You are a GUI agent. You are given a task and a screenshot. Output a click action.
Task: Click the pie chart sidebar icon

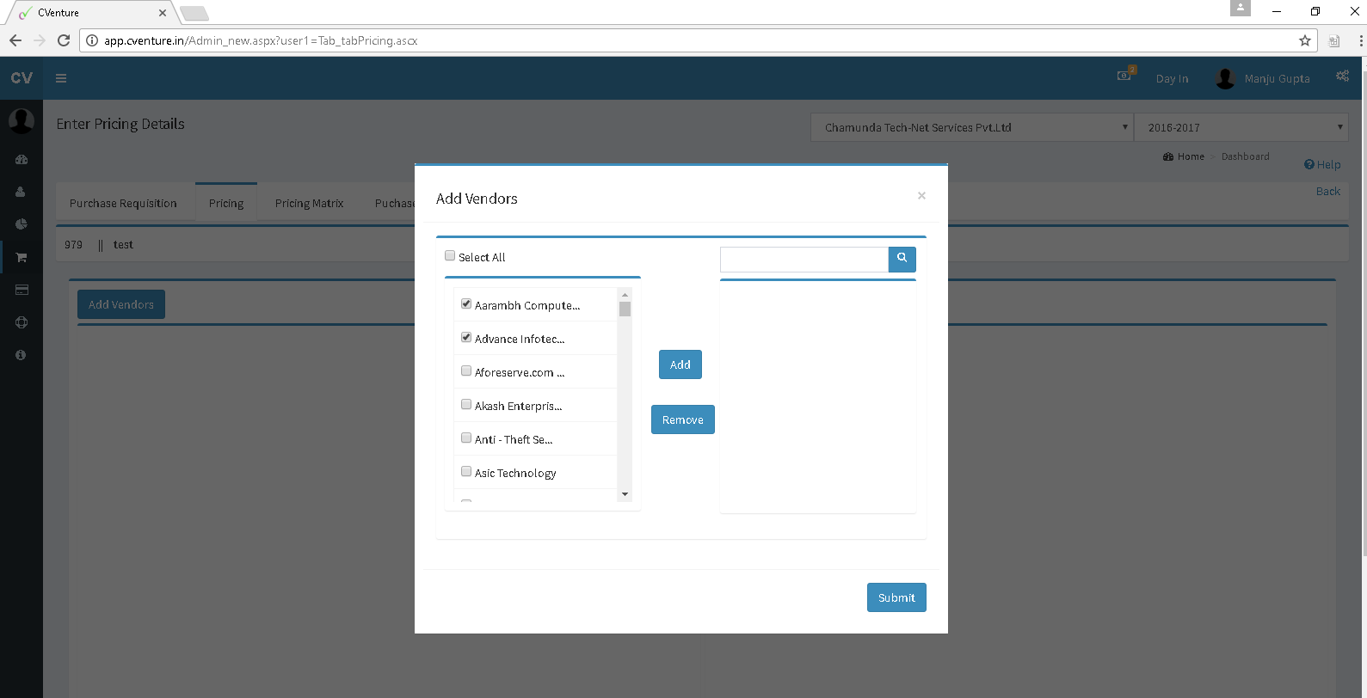[x=22, y=224]
